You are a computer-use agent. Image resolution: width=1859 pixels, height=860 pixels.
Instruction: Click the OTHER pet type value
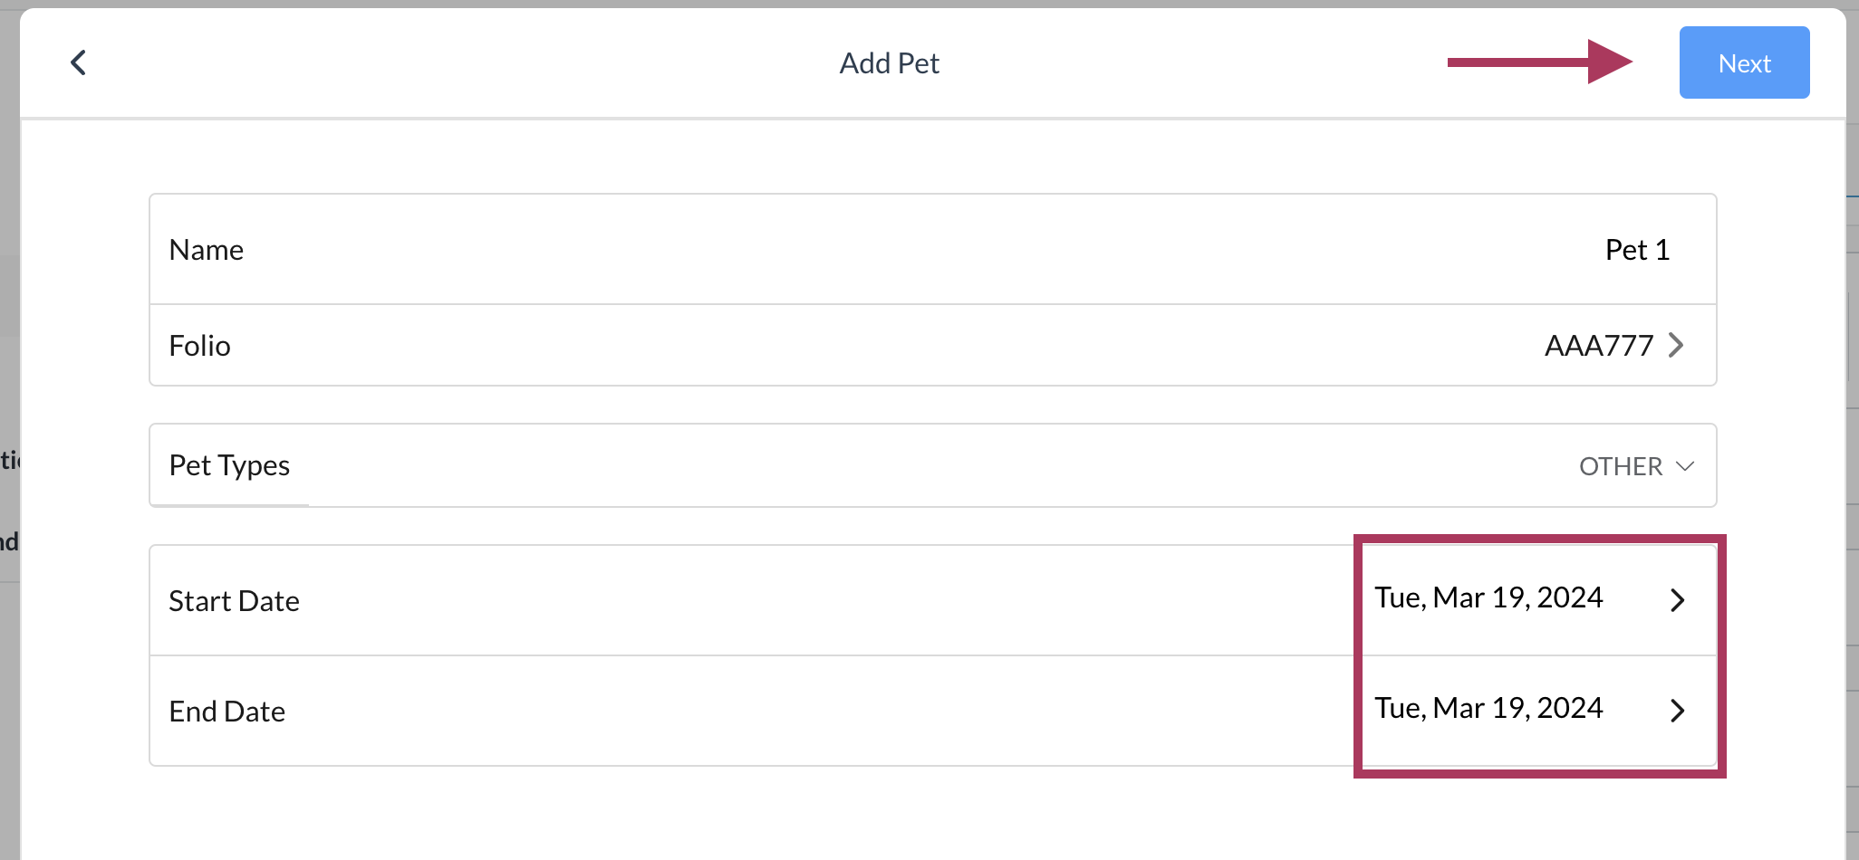pos(1622,465)
